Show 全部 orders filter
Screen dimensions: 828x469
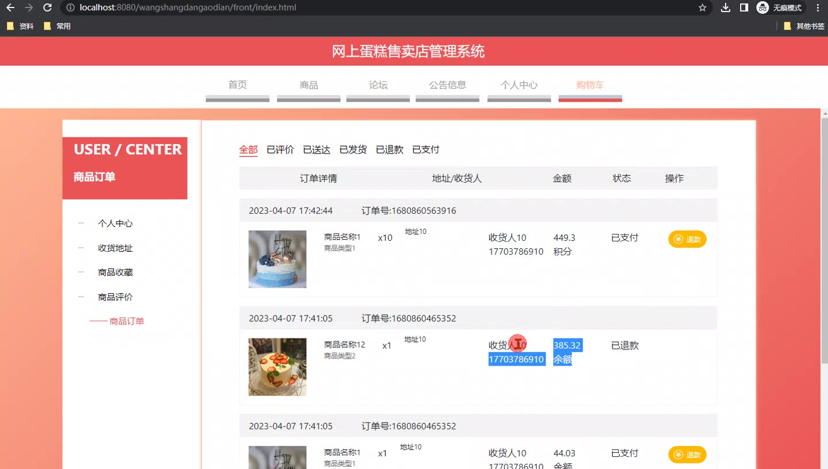[x=248, y=149]
